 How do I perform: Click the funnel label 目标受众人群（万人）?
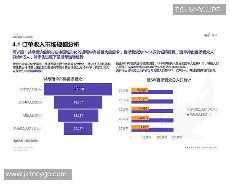pyautogui.click(x=28, y=129)
